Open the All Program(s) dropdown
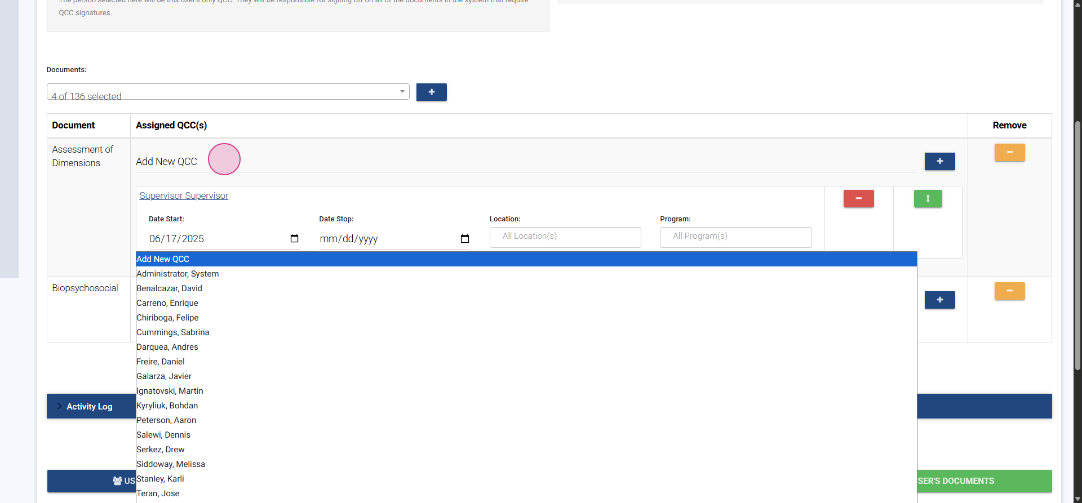Image resolution: width=1082 pixels, height=503 pixels. pos(735,237)
